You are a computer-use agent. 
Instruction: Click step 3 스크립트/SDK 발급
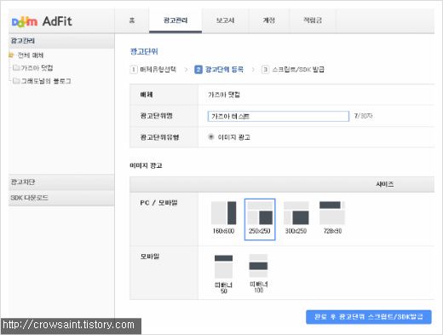(x=293, y=69)
